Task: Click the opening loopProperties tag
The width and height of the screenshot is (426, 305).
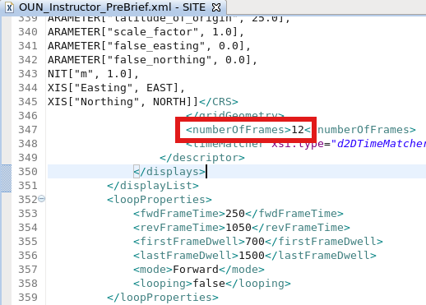Action: (x=160, y=200)
